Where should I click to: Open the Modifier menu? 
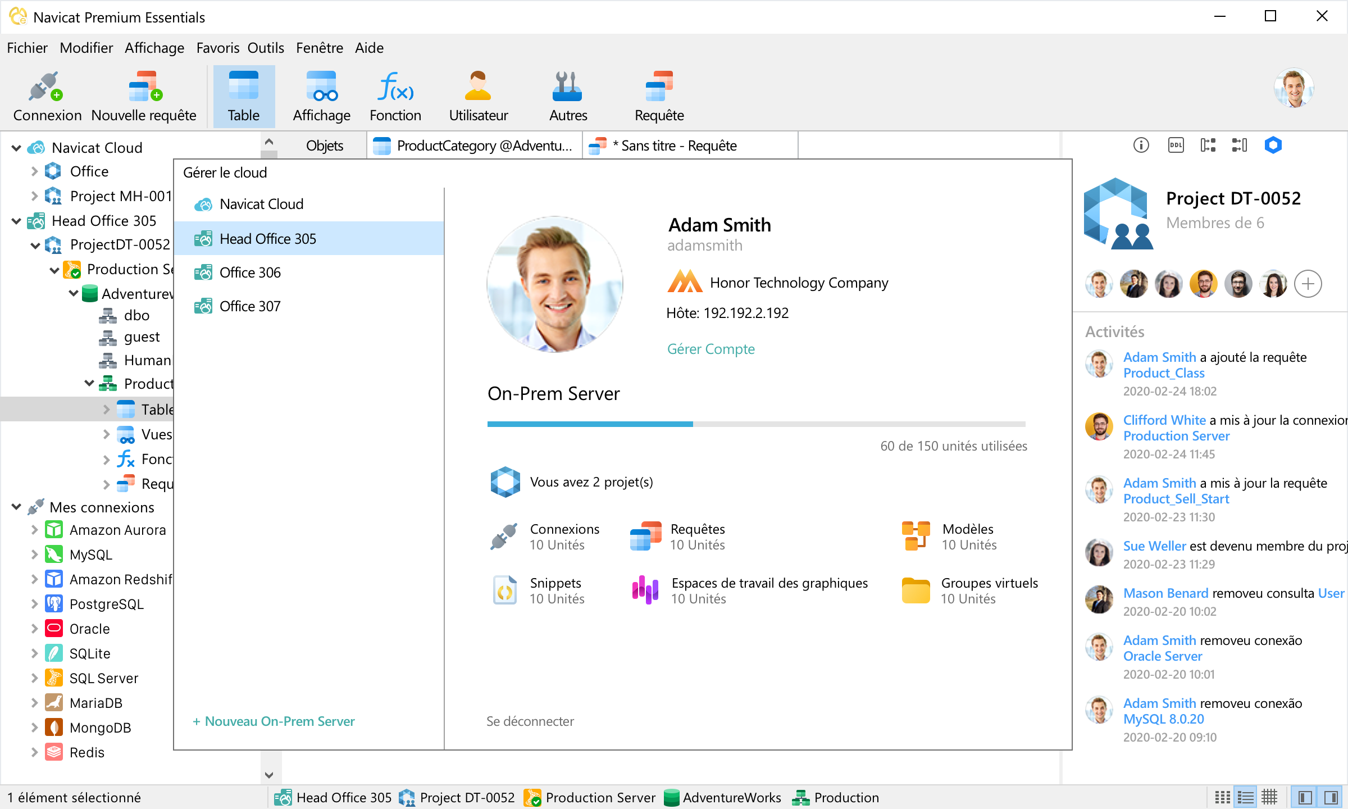click(86, 48)
